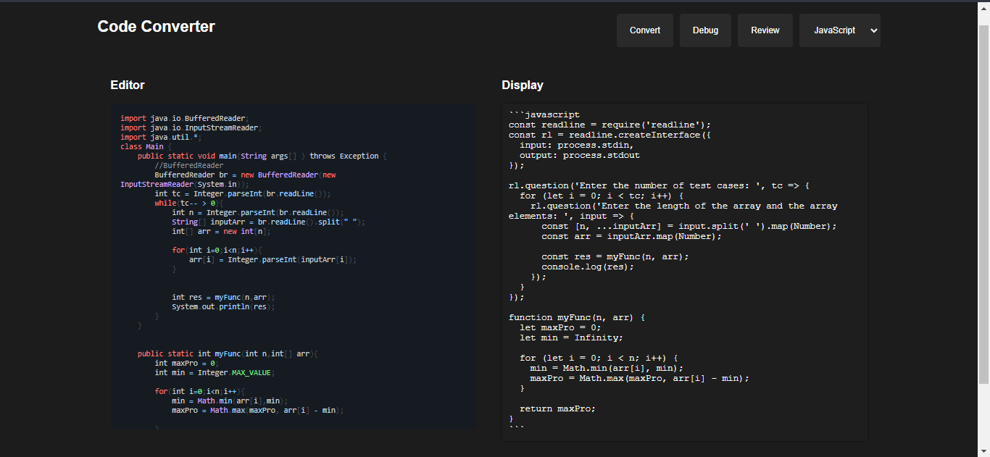Click 'arr[i] = Integer.parseInt(inputArr[i]);' line
990x457 pixels.
pos(273,259)
